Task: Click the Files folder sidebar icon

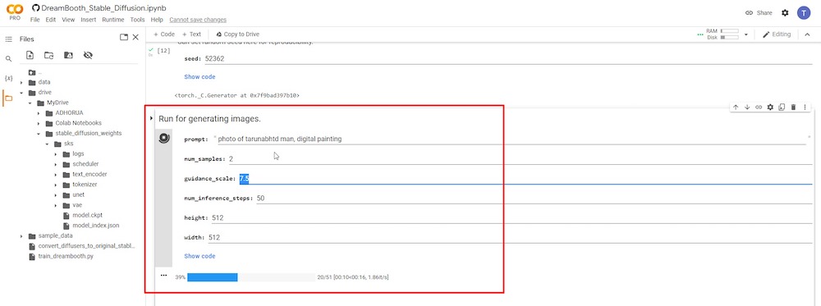Action: click(x=8, y=98)
